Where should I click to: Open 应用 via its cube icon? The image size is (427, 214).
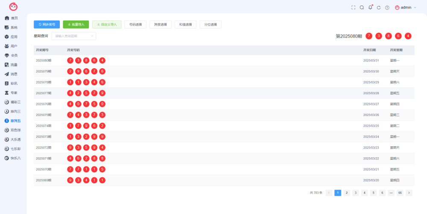7,37
